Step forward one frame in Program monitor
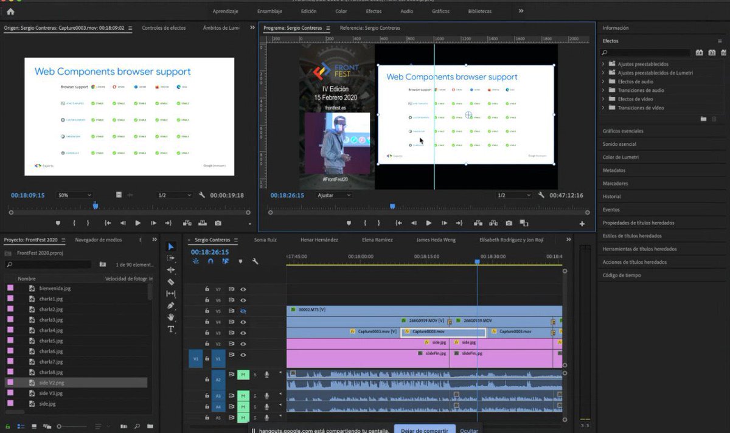730x433 pixels. click(x=445, y=223)
